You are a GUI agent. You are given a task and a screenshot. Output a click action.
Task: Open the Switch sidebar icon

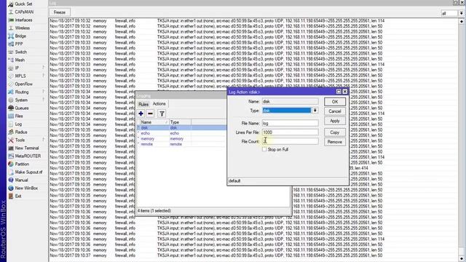tap(11, 52)
